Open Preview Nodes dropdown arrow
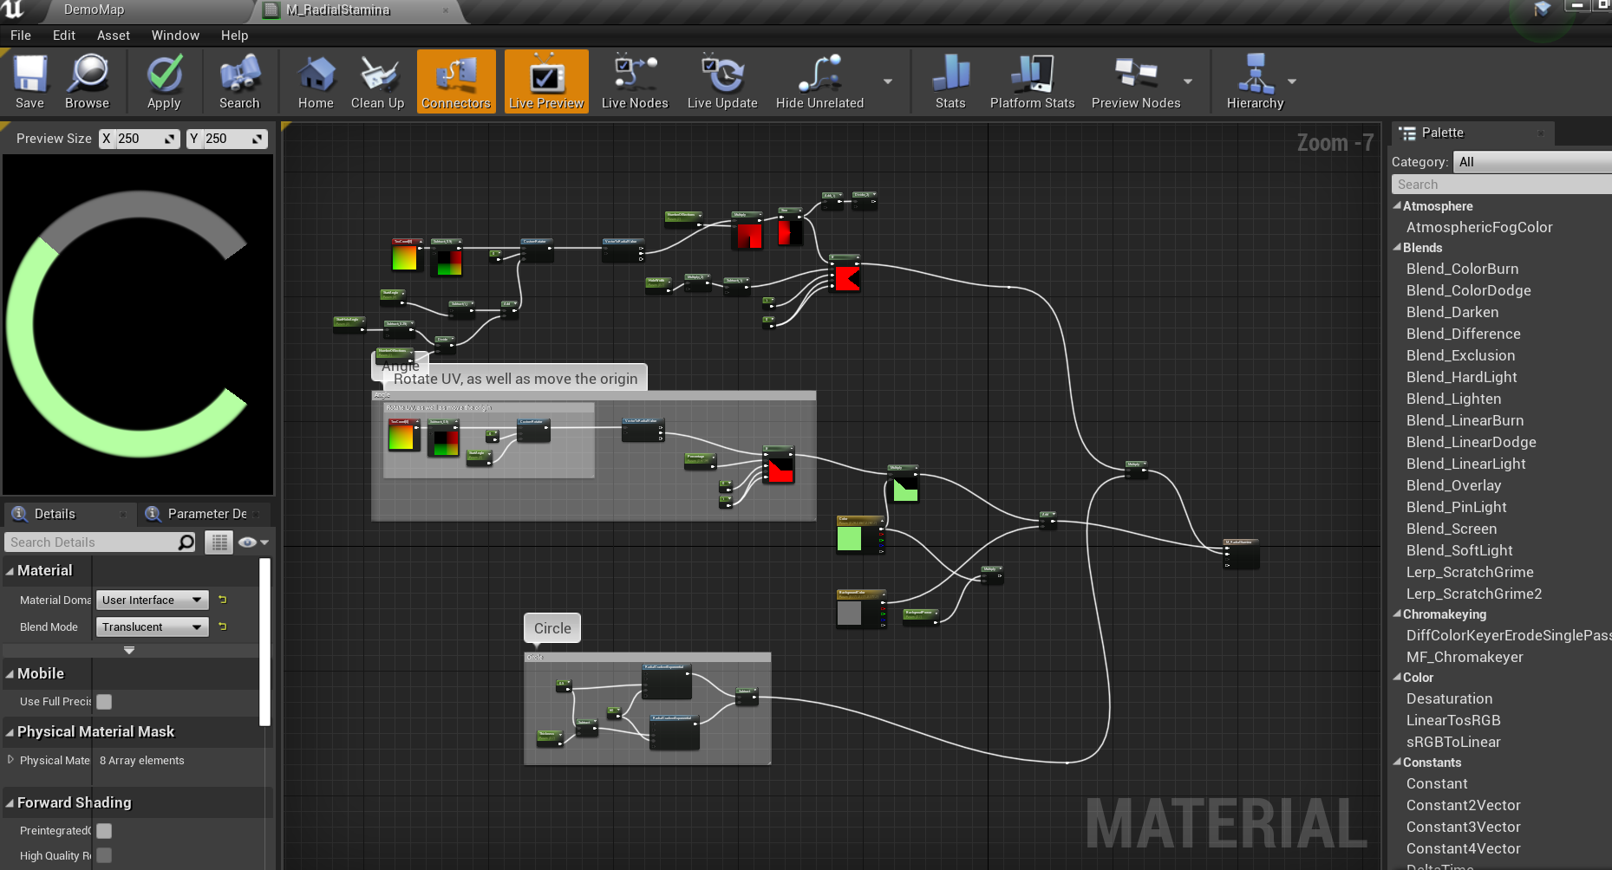Viewport: 1612px width, 870px height. click(x=1188, y=81)
